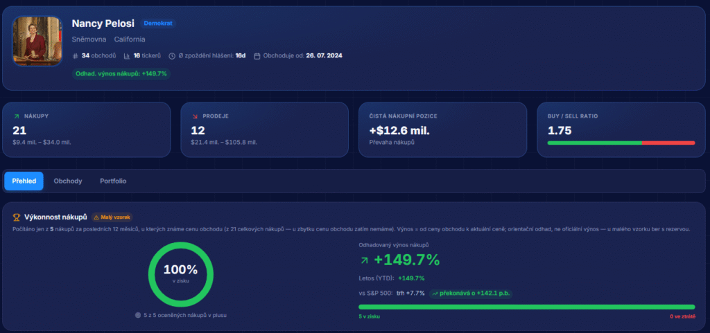Viewport: 710px width, 333px height.
Task: Click the Demokrat party badge
Action: (x=158, y=23)
